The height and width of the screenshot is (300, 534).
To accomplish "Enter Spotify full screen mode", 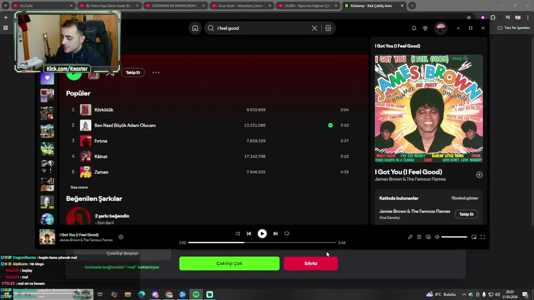I will pos(483,237).
